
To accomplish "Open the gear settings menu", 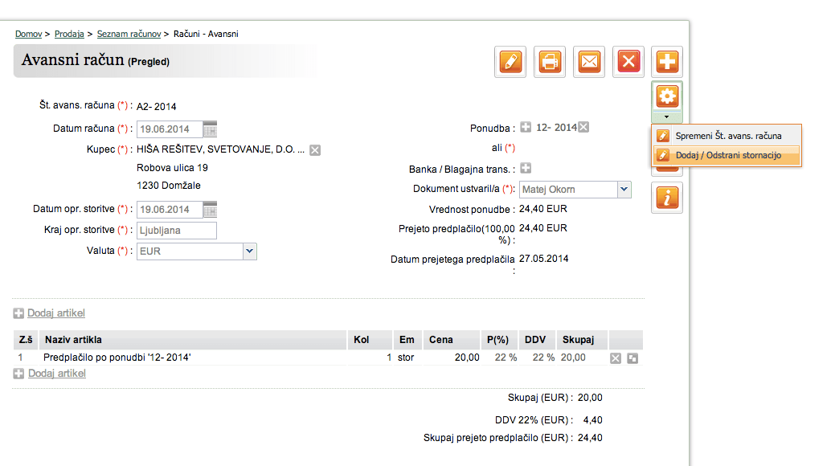I will pos(667,96).
